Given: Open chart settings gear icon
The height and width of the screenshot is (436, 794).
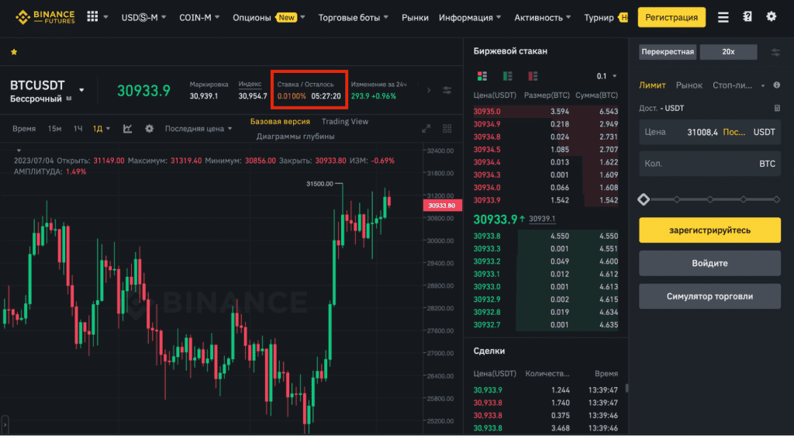Looking at the screenshot, I should (149, 129).
